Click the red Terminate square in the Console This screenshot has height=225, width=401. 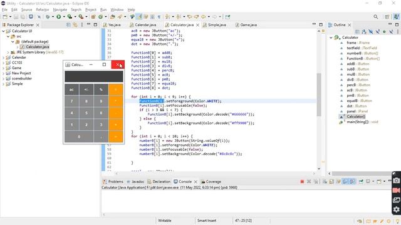tap(302, 182)
